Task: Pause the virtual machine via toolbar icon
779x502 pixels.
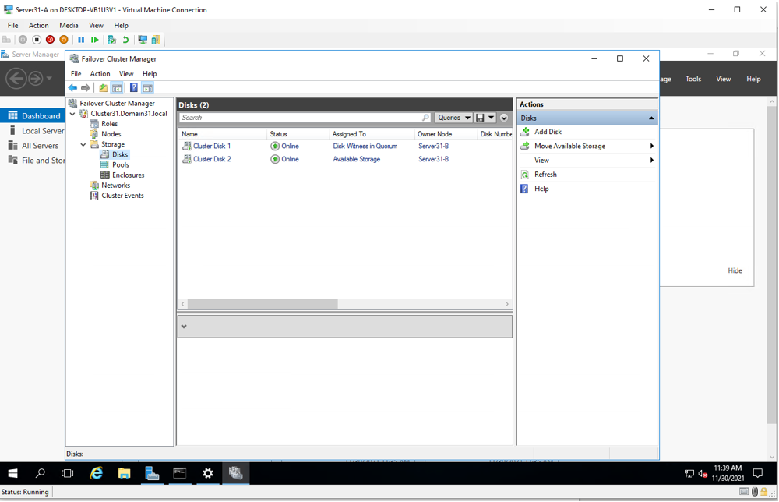Action: pyautogui.click(x=81, y=40)
